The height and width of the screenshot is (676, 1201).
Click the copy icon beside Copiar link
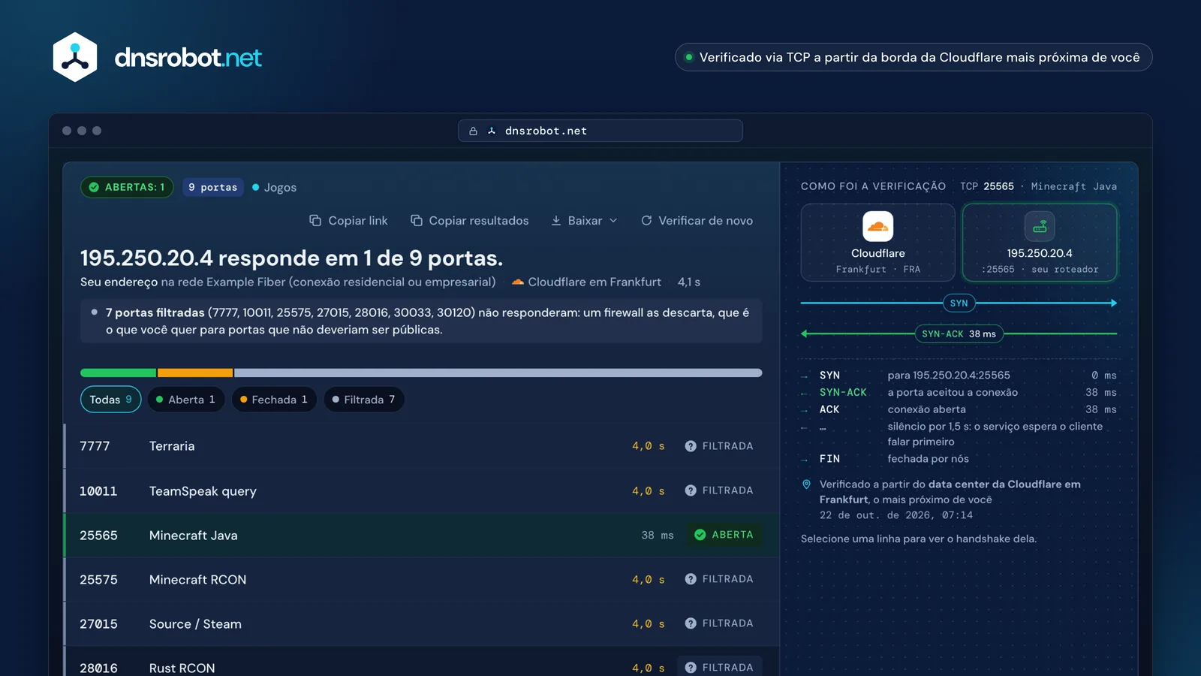[315, 220]
